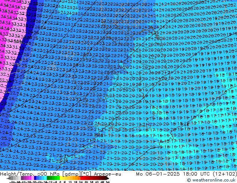This screenshot has width=237, height=183.
Task: Click the right arrow tip of color scale
Action: (x=108, y=178)
